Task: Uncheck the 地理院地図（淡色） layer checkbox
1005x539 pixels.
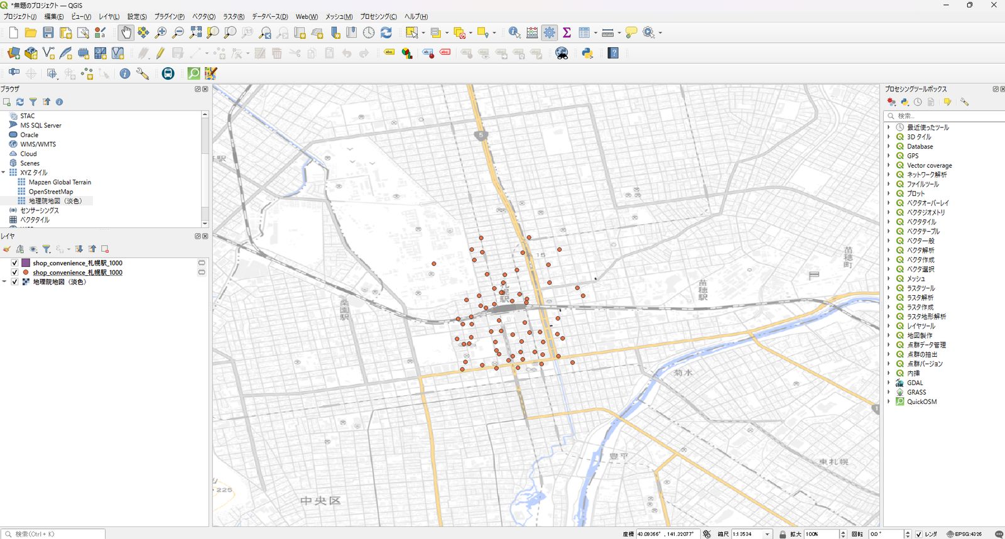Action: click(x=14, y=282)
